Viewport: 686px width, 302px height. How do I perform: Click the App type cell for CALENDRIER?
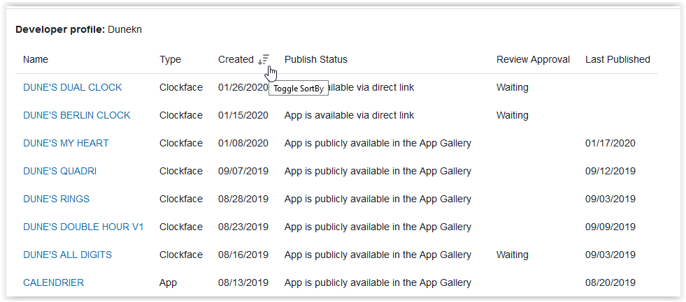[x=168, y=282]
